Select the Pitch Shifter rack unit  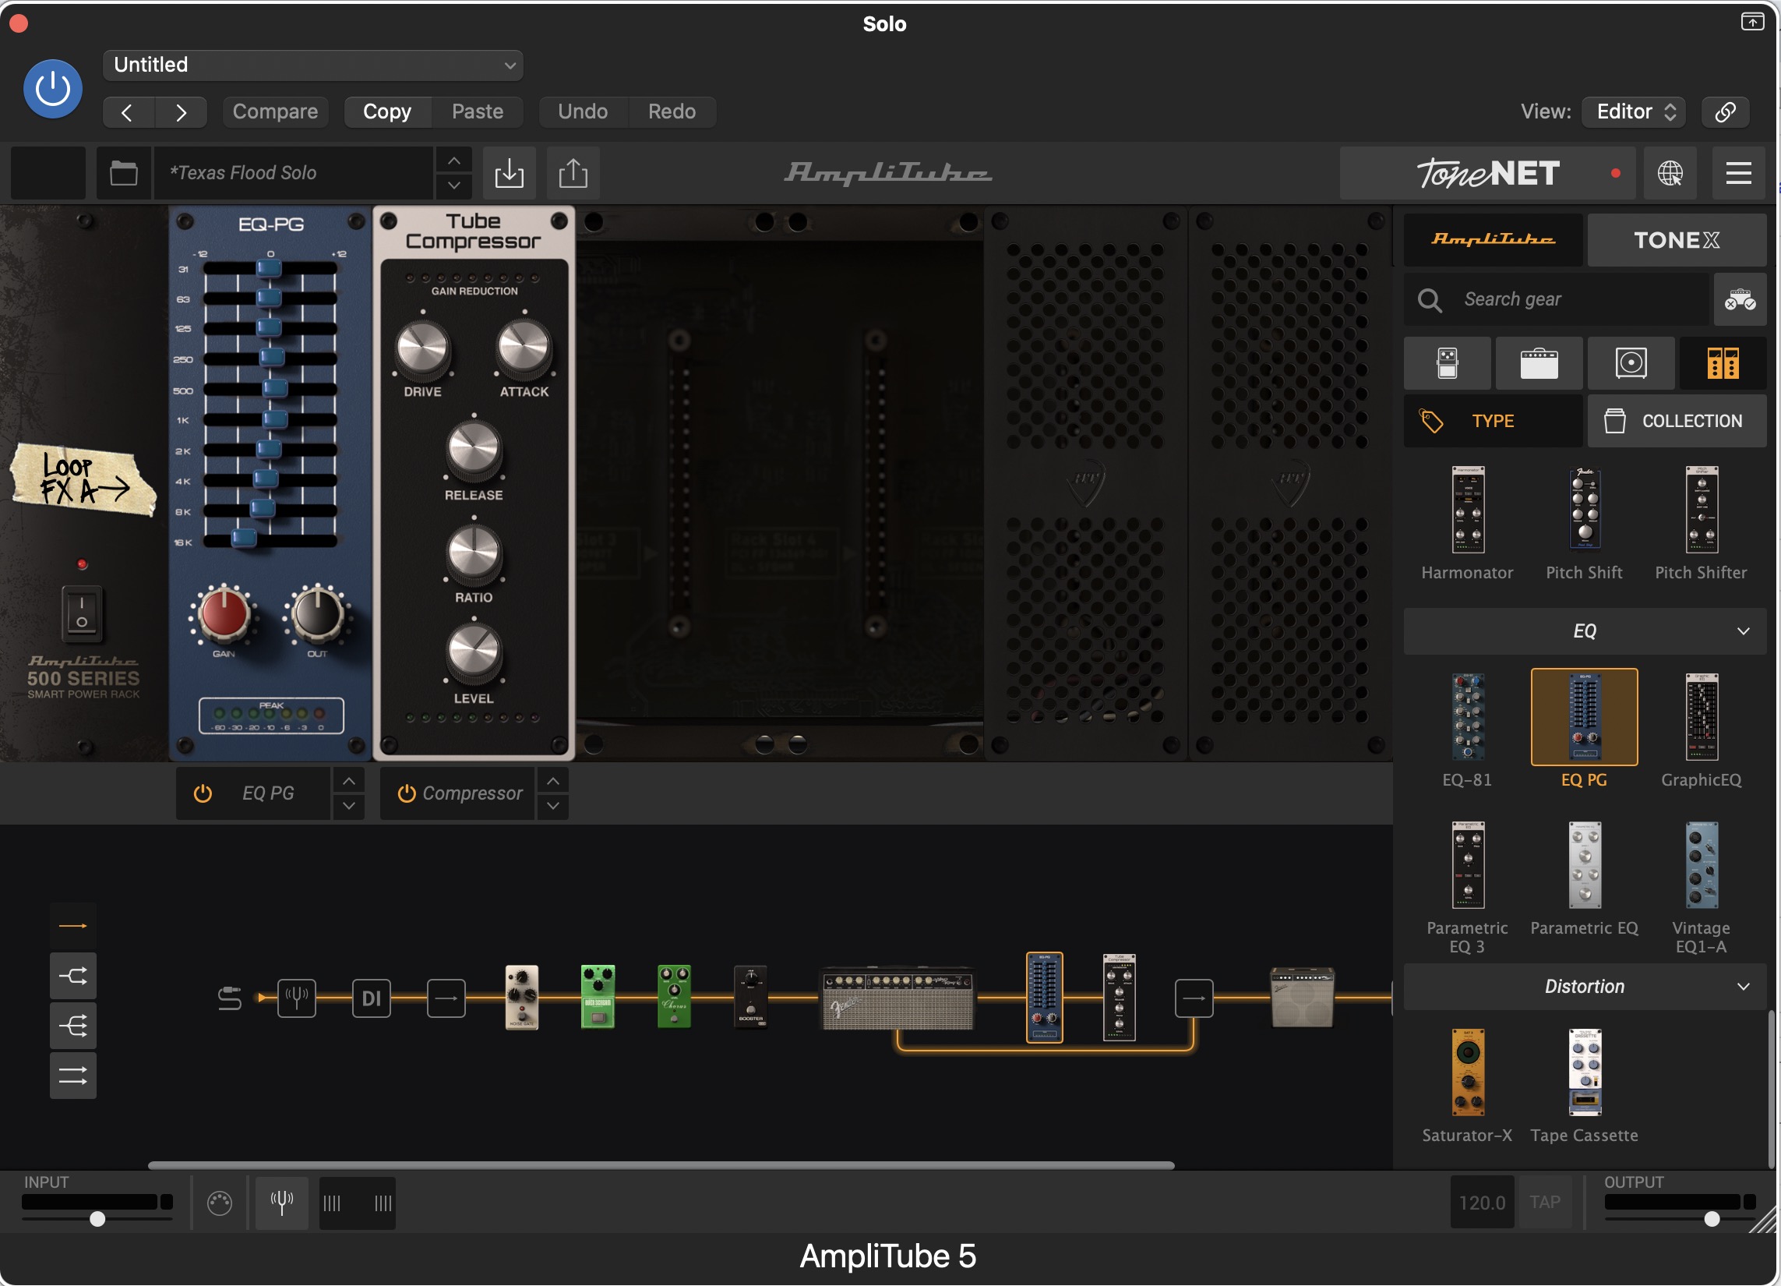tap(1701, 523)
